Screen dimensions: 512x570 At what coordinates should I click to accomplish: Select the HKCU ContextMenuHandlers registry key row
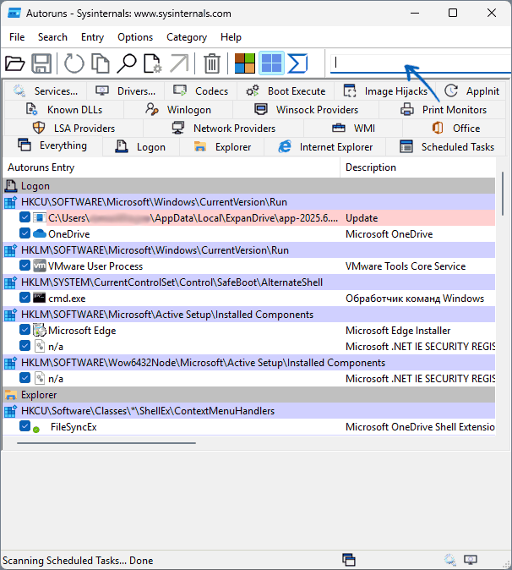point(249,411)
